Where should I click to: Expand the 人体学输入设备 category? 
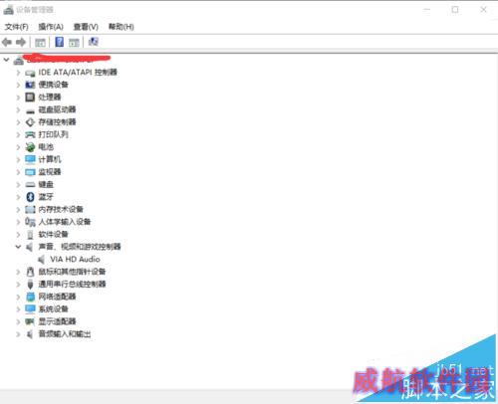18,222
